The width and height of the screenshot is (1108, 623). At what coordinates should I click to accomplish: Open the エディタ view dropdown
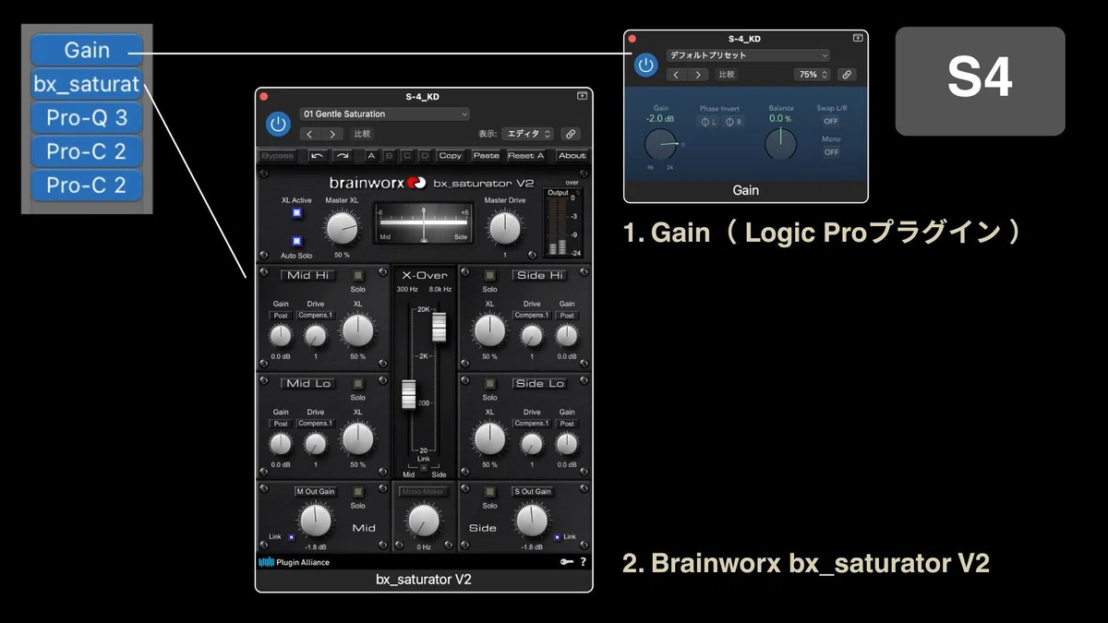(528, 134)
